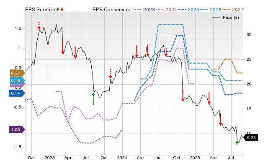Click the 1.5 label on the EPS axis

18,28
